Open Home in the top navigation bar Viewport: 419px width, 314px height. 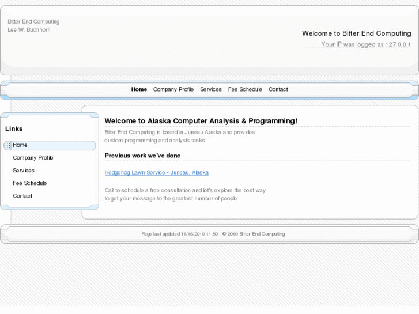tap(139, 89)
